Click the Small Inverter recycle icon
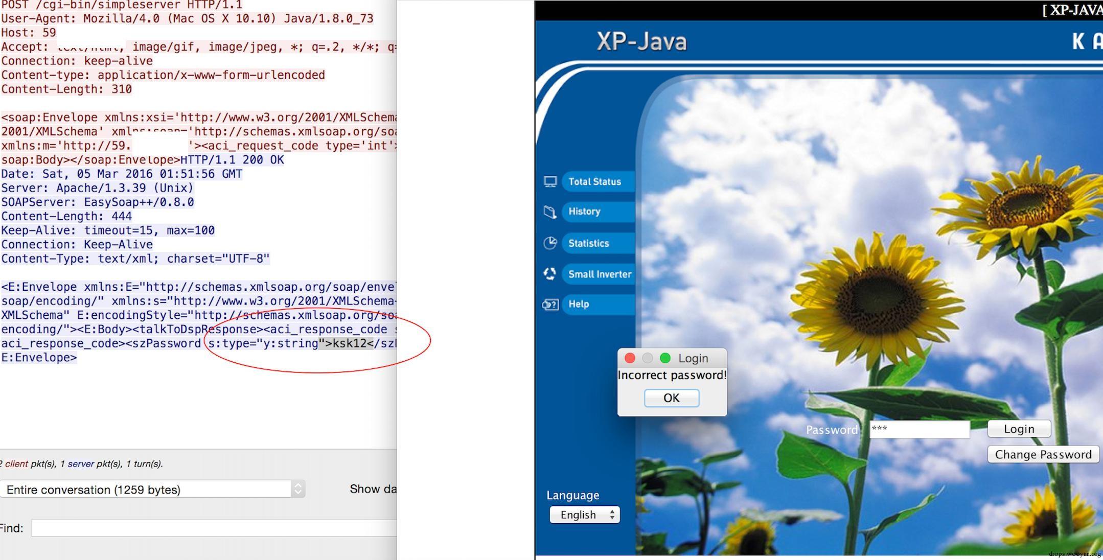The width and height of the screenshot is (1103, 560). [550, 274]
